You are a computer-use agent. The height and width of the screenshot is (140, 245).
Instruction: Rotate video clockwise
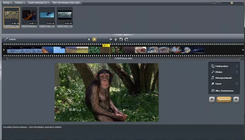pos(126,39)
